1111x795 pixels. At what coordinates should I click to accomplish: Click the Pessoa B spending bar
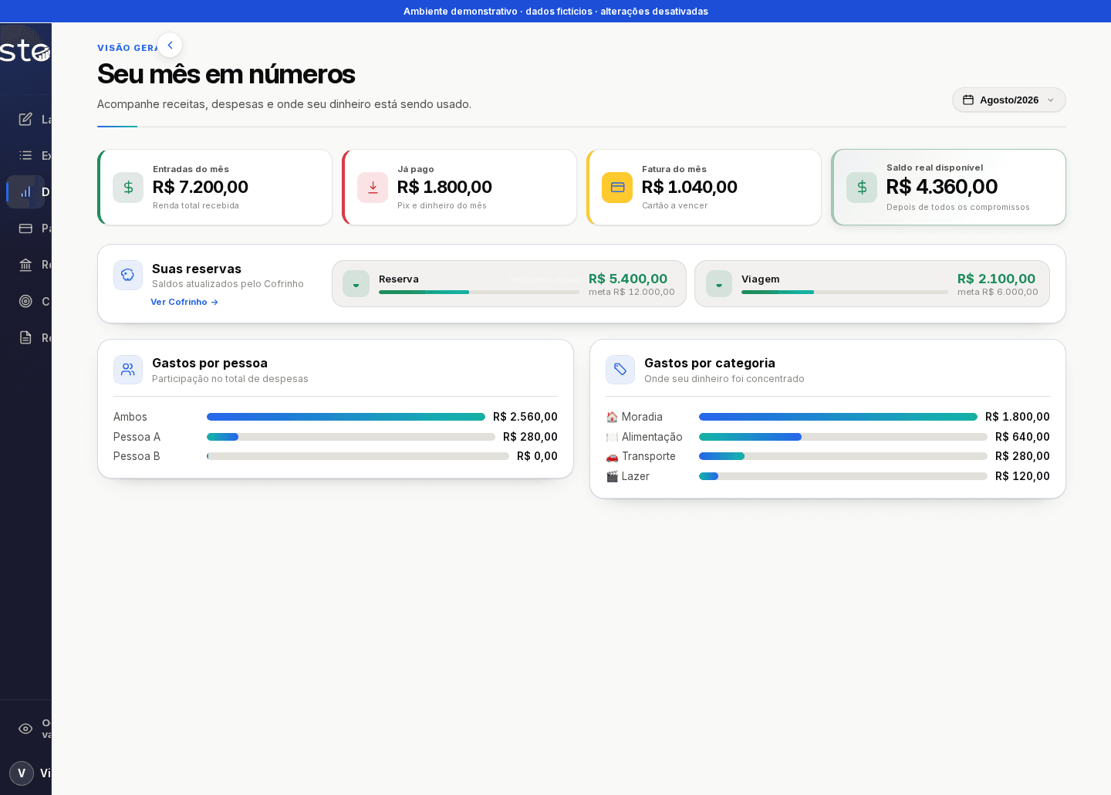pos(358,456)
